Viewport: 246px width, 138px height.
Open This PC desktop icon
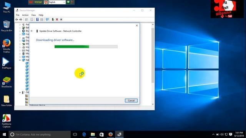[x=7, y=7]
